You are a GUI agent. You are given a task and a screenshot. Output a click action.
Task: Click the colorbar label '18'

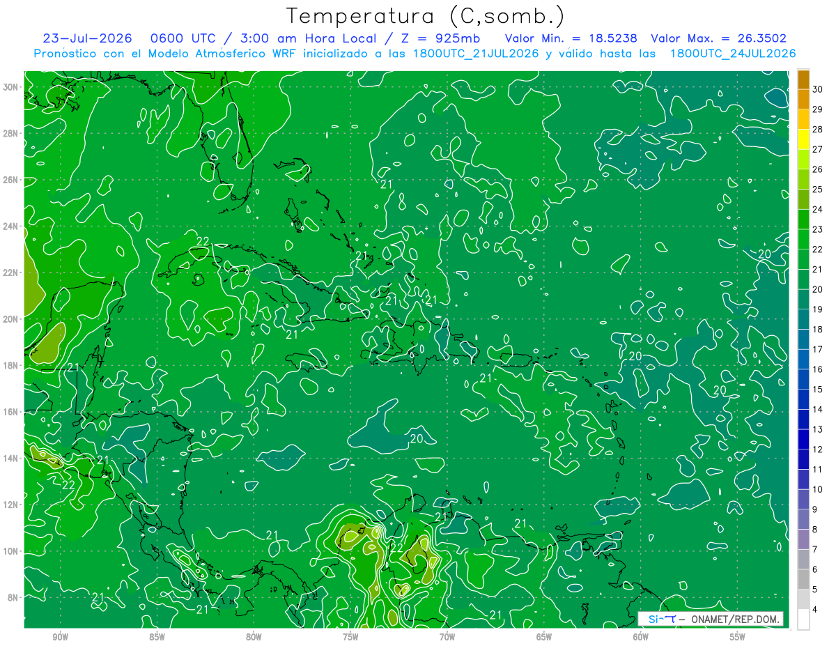[817, 330]
